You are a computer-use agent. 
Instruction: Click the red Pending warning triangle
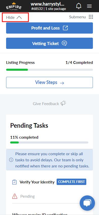coord(15,196)
